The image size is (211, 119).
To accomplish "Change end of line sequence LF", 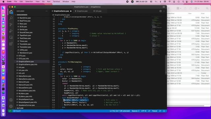I will click(149, 111).
